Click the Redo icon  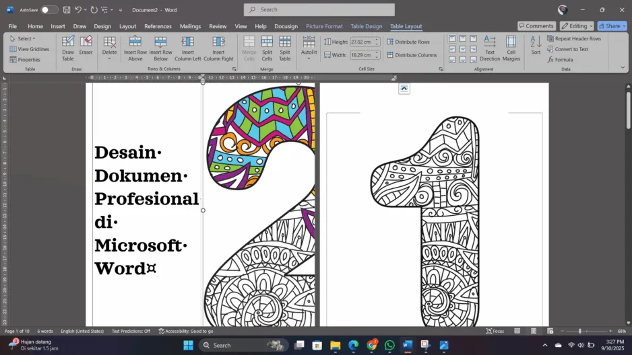(94, 9)
